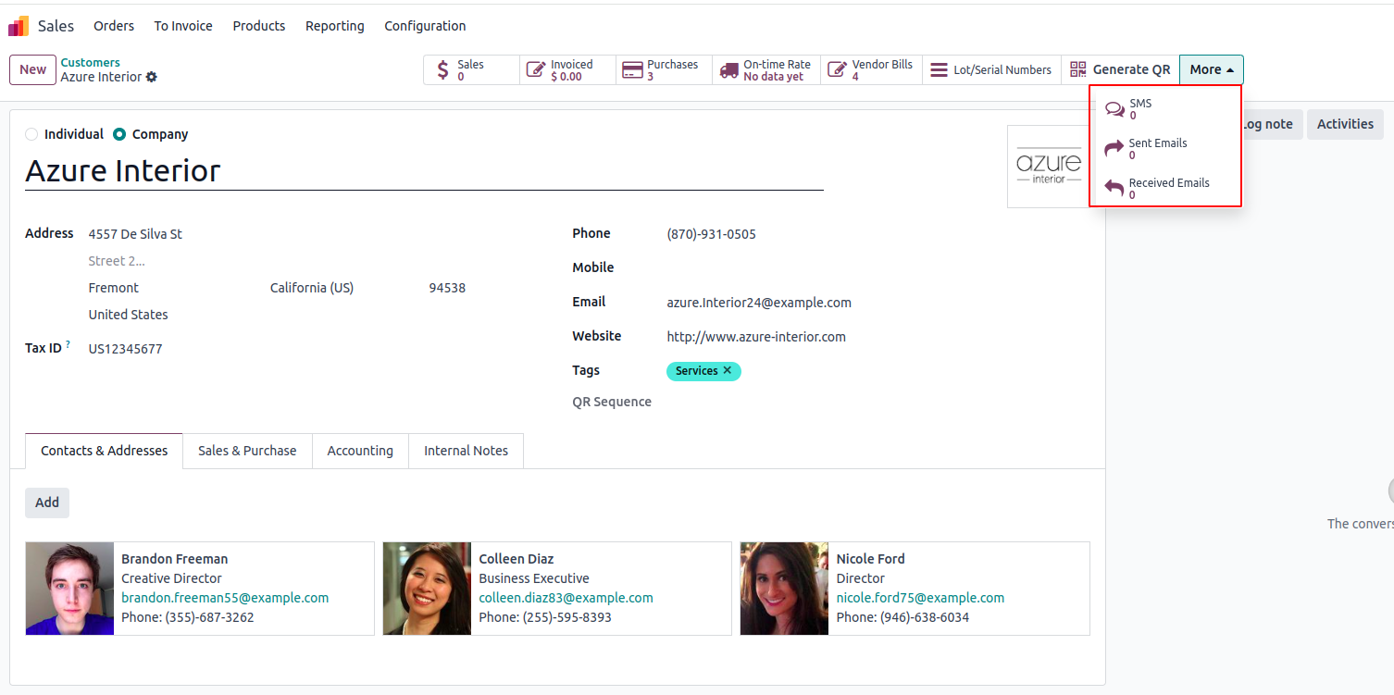Click the Lot/Serial Numbers list icon

click(939, 70)
